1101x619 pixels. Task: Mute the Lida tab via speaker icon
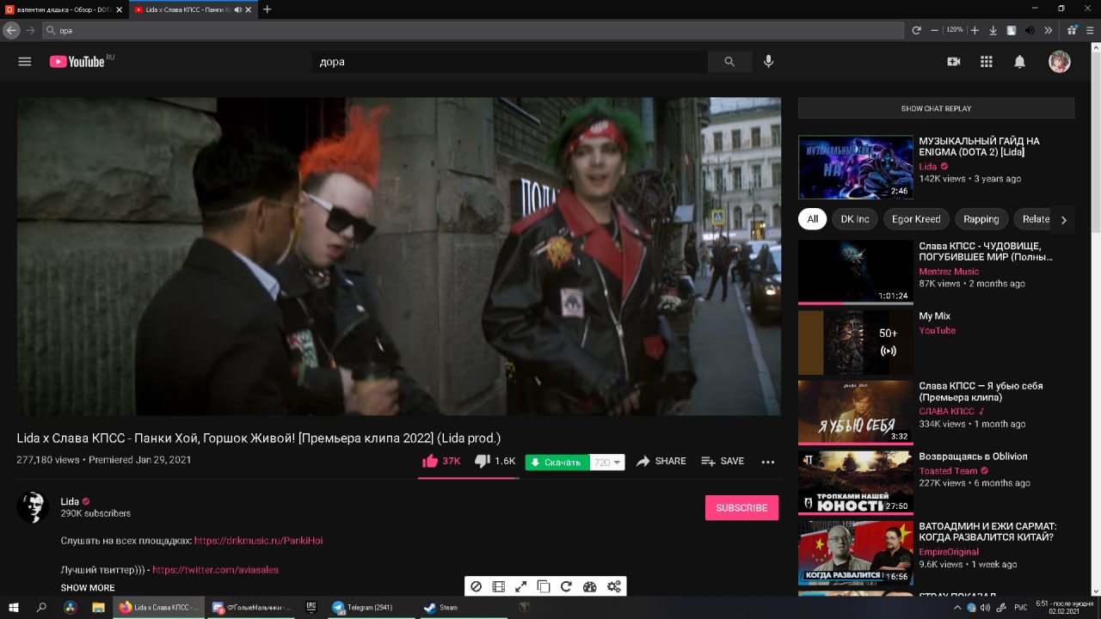pos(237,9)
